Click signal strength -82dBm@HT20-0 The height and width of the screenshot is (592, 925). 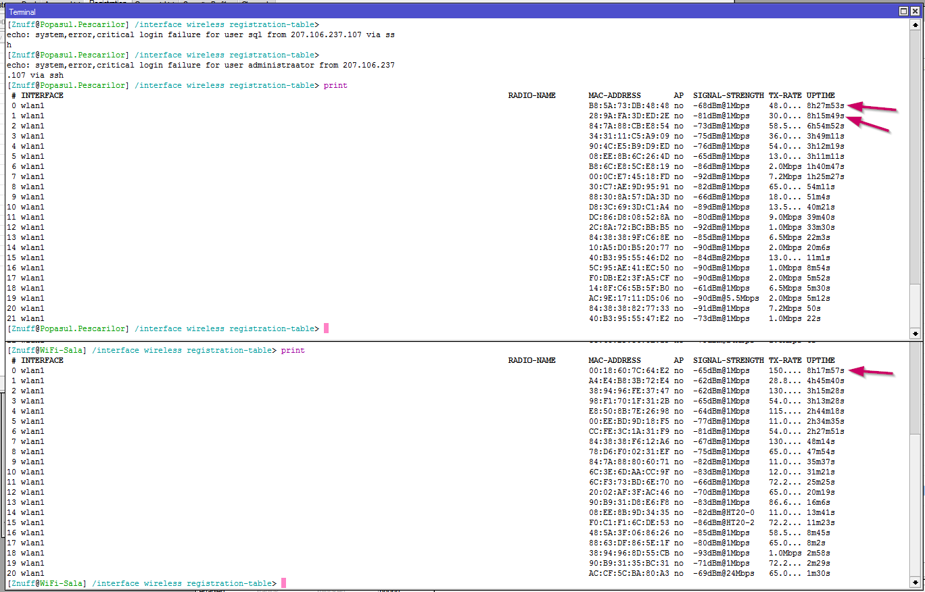(x=724, y=512)
